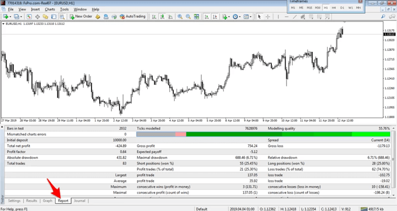Close the Tester panel with the x
The image size is (397, 211).
(2, 127)
